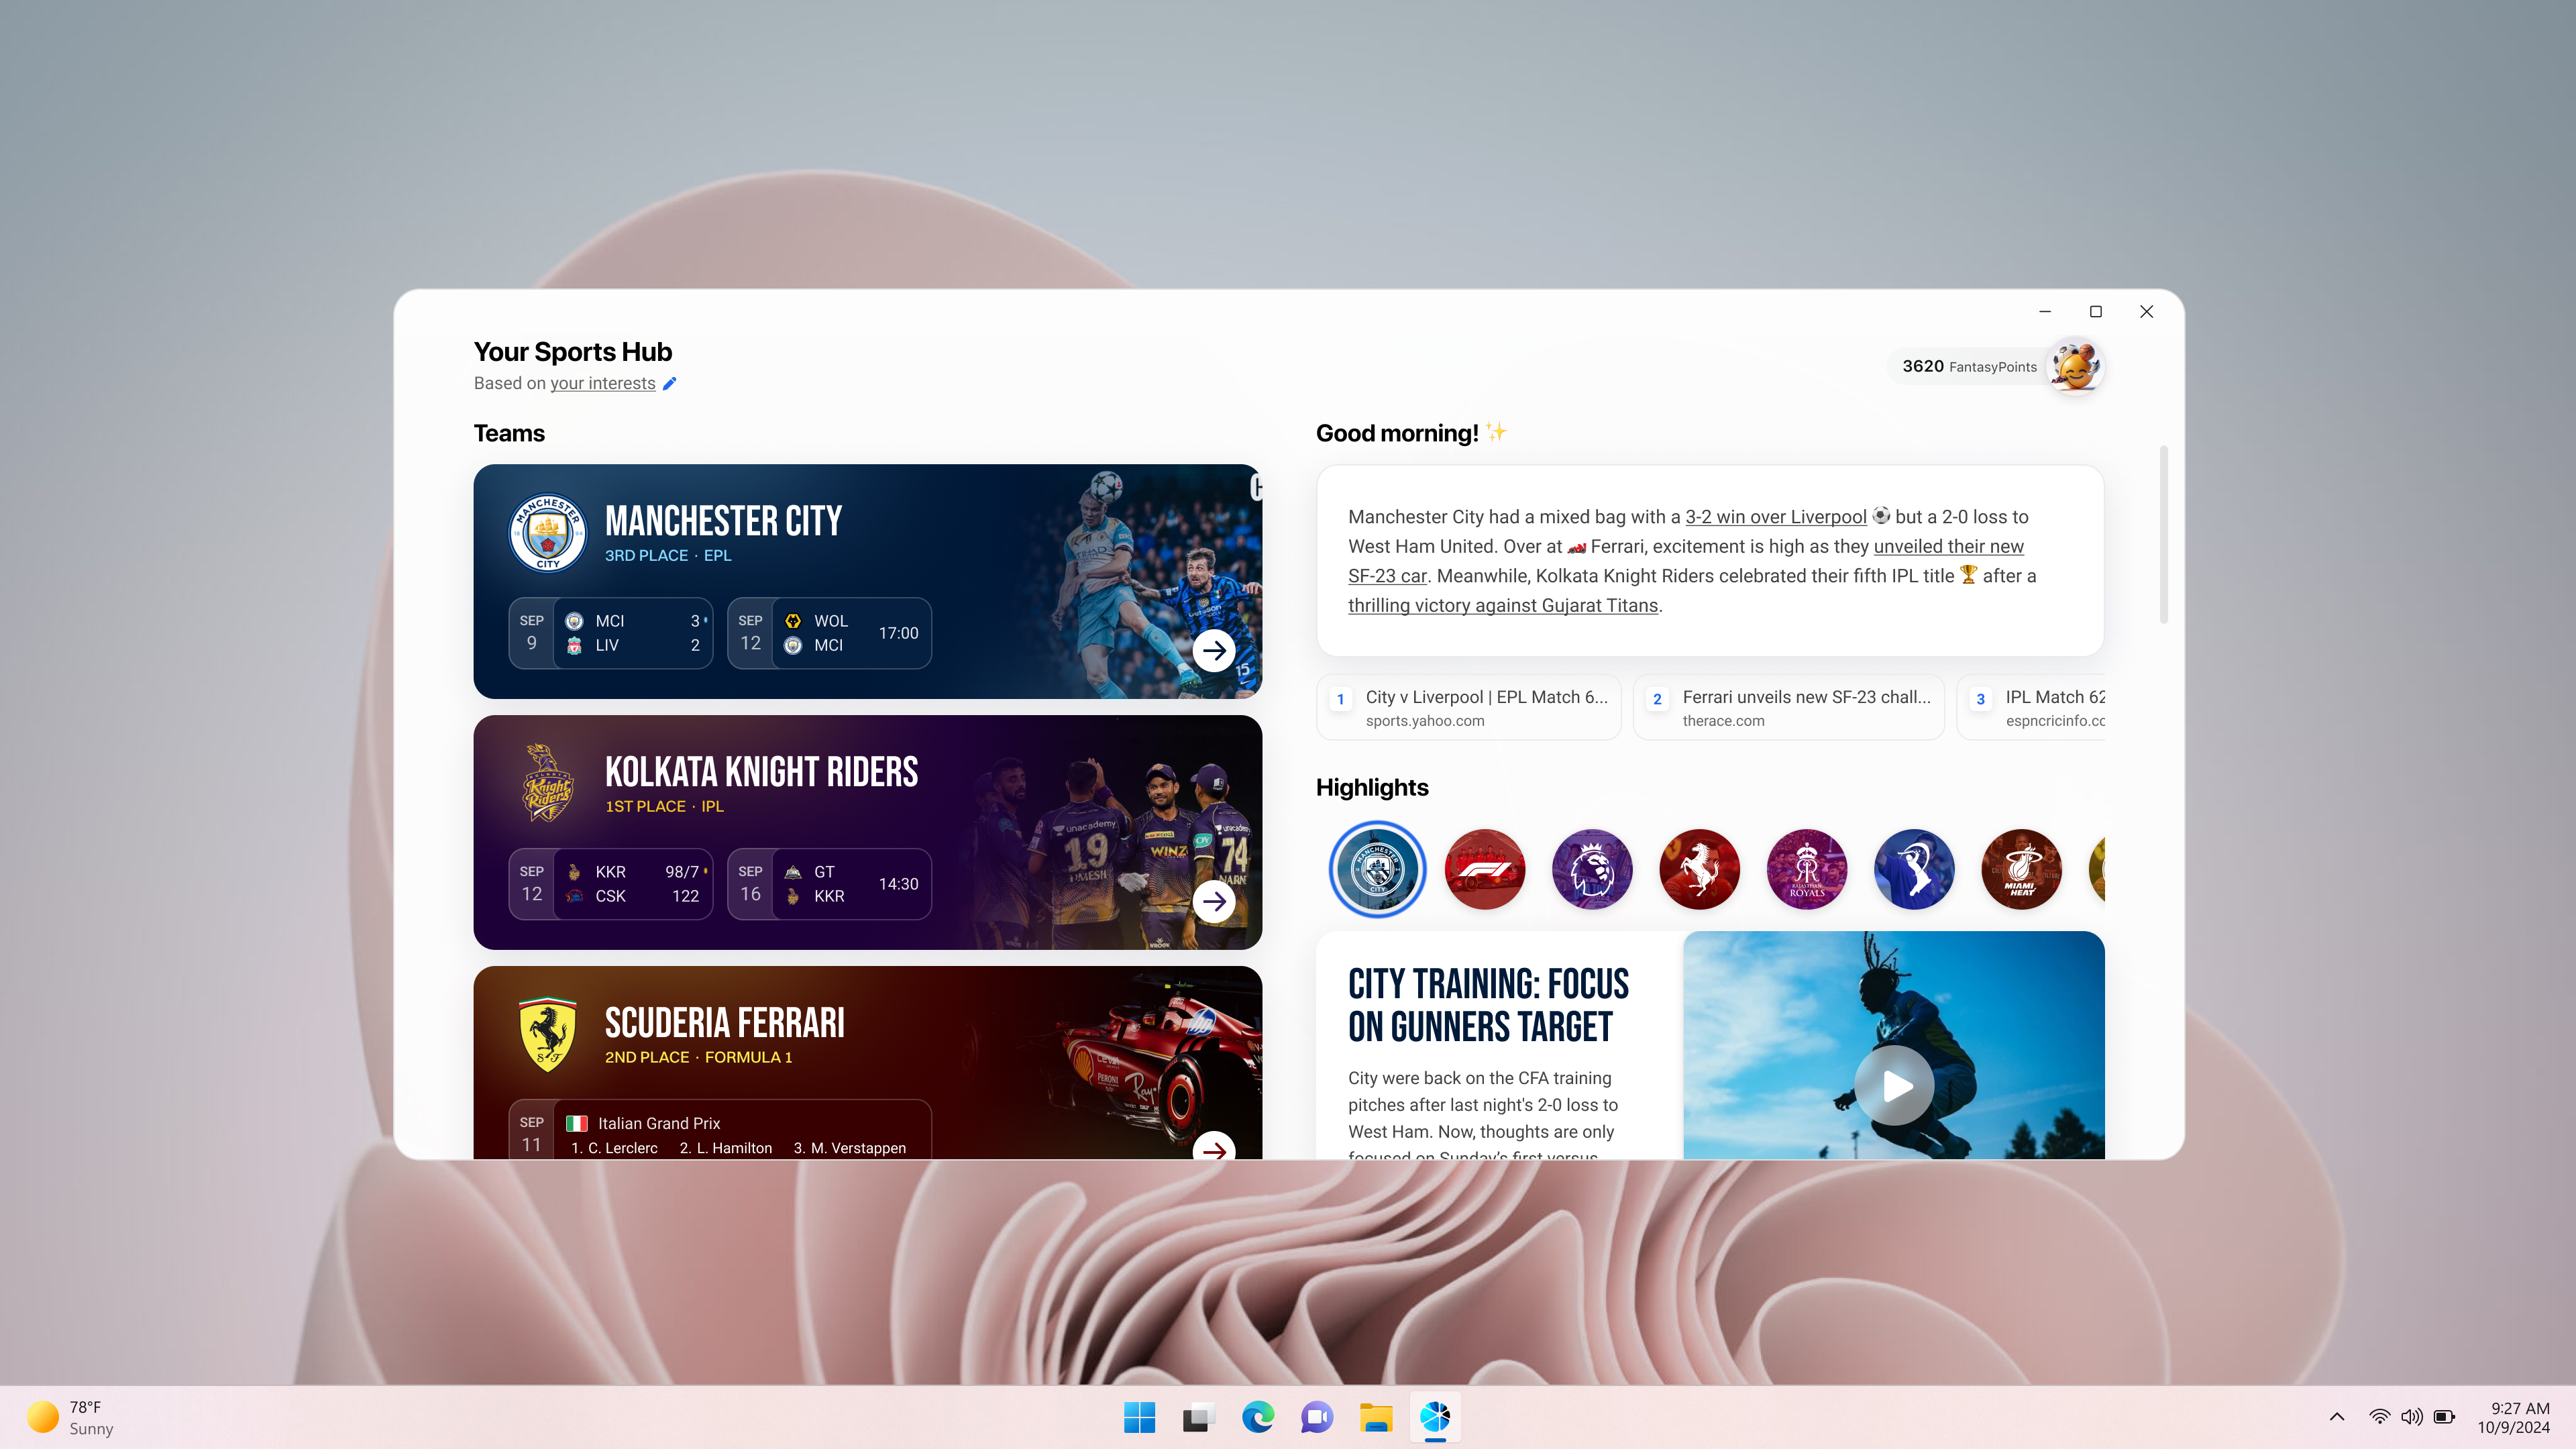Select Ferrari prancing horse highlights circle
The width and height of the screenshot is (2576, 1449).
1699,869
